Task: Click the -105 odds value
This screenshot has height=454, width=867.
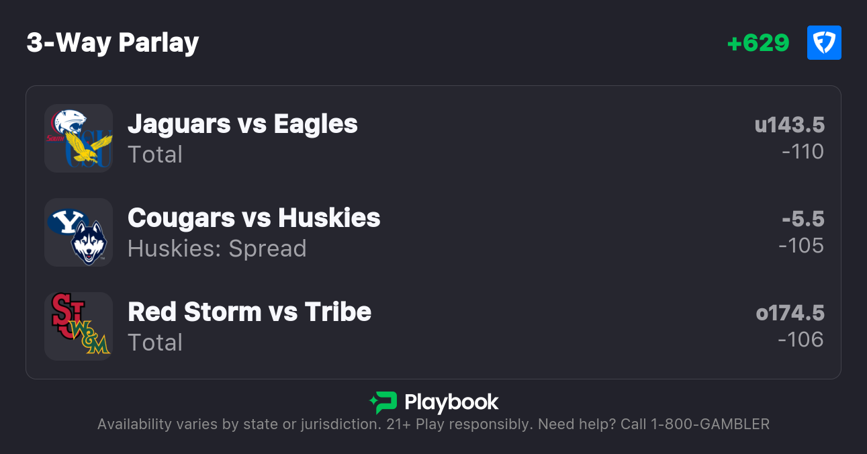Action: click(x=801, y=246)
